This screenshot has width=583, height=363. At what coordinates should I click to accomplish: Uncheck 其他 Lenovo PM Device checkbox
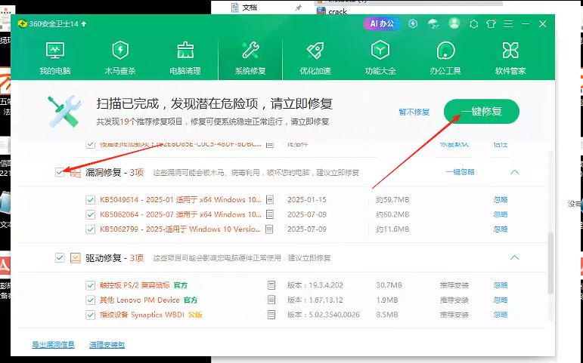[90, 300]
